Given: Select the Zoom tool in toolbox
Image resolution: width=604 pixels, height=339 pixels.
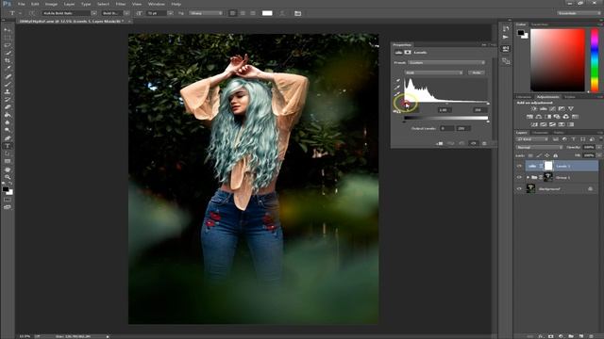Looking at the screenshot, I should pos(8,177).
